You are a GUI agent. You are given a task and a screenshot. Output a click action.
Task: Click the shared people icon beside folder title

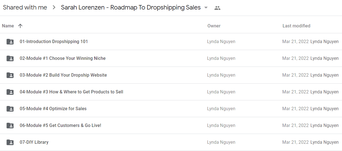pyautogui.click(x=217, y=8)
